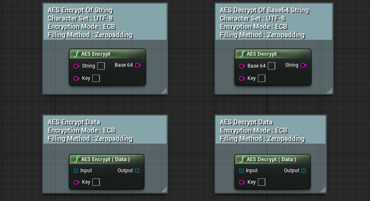Screen dimensions: 370x201
Task: Select the AES Decrypt ( Data ) node header
Action: point(273,159)
